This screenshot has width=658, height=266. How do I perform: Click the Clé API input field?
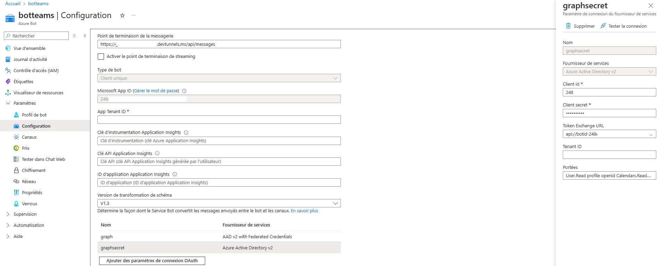(x=219, y=162)
